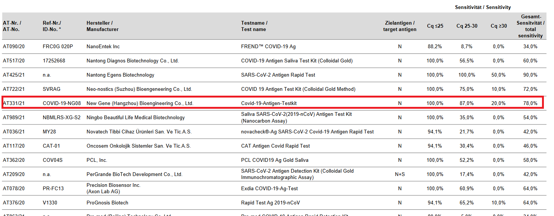
Task: Select the 78,0% total sensitivity value
Action: [x=530, y=104]
